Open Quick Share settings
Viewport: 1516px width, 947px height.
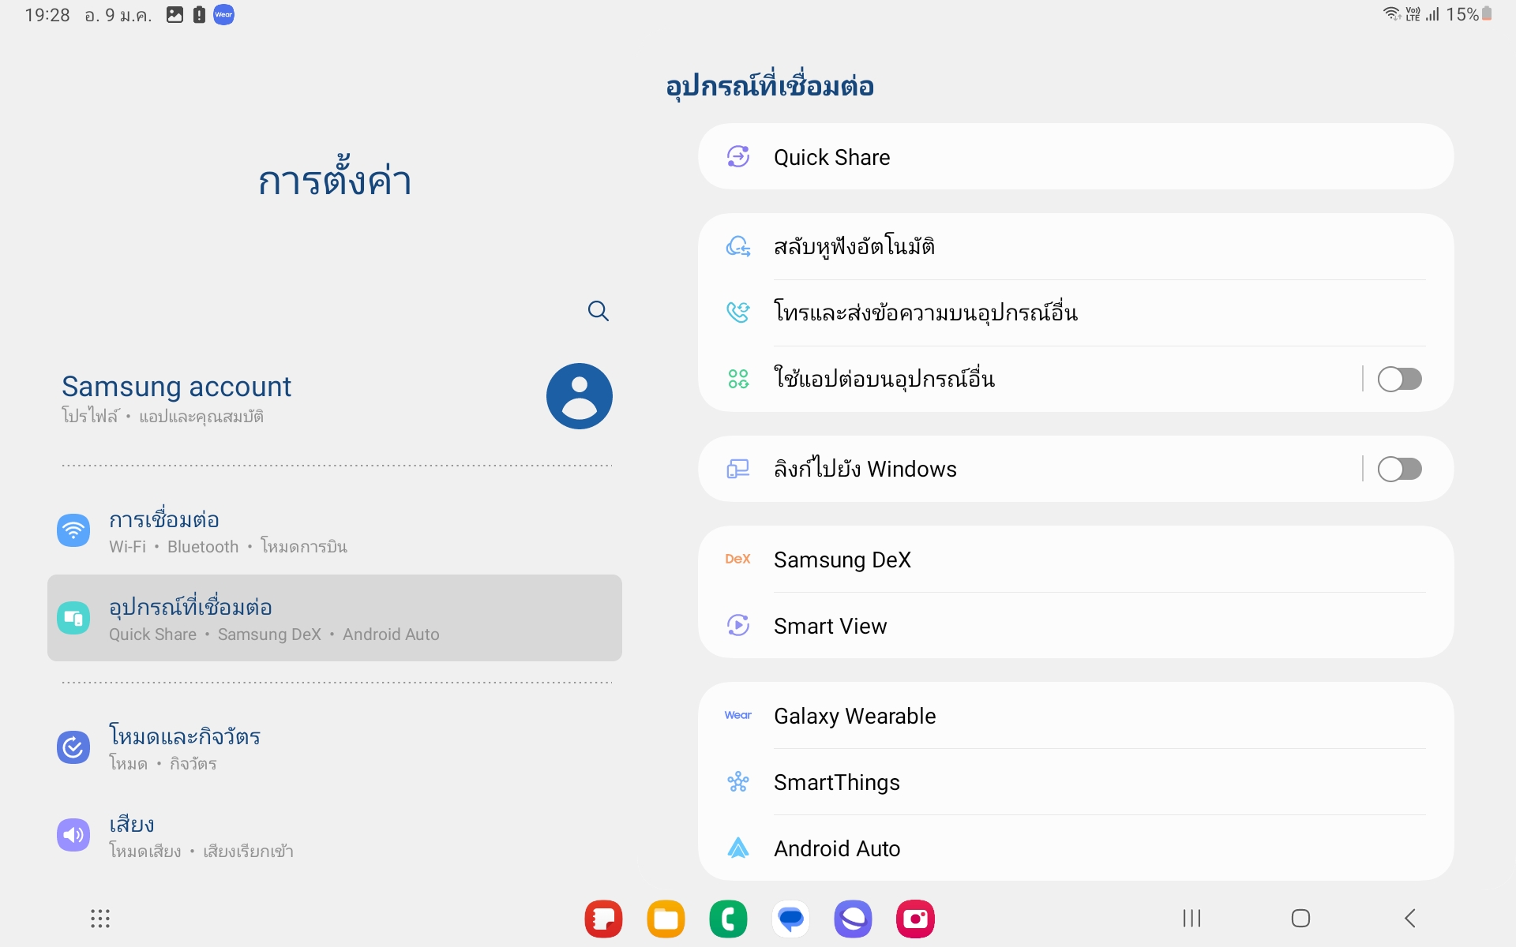(1075, 156)
